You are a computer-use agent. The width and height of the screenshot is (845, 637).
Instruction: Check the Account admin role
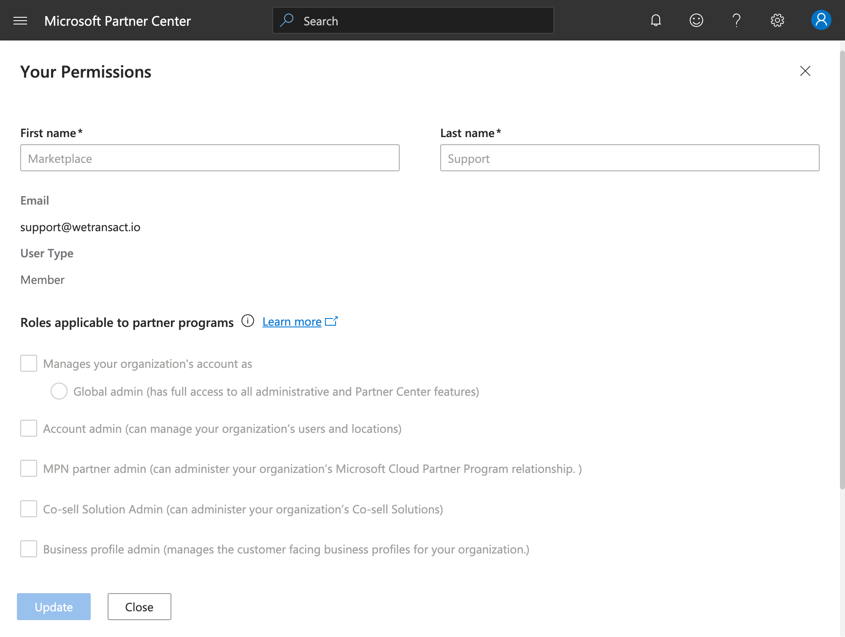(x=29, y=428)
